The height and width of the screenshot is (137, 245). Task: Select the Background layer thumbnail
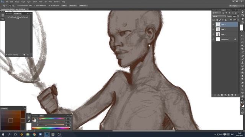click(218, 39)
